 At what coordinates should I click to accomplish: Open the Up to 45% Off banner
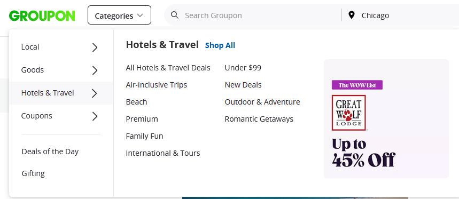click(386, 119)
